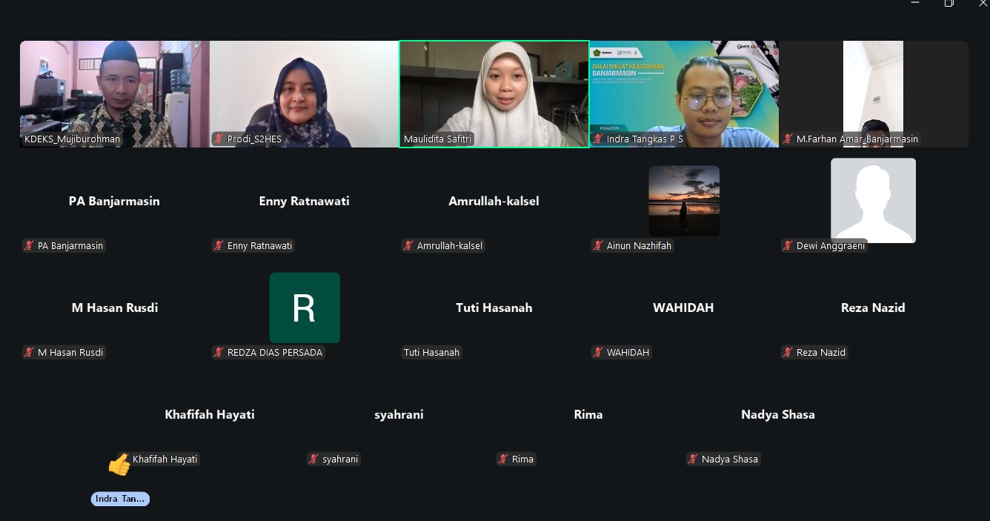990x521 pixels.
Task: Click large Khafifah Hayati name in tile
Action: coord(210,414)
